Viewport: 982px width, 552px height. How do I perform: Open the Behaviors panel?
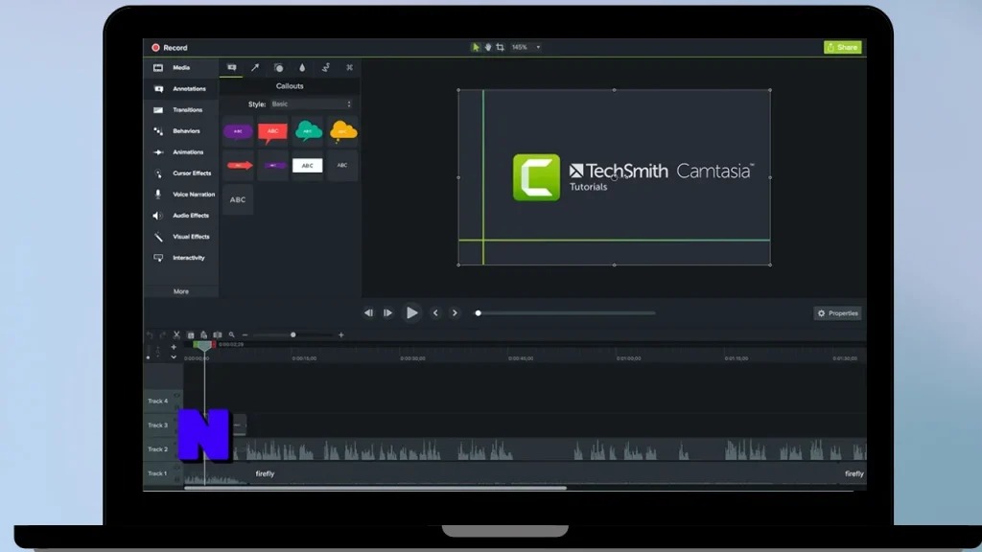(x=181, y=130)
